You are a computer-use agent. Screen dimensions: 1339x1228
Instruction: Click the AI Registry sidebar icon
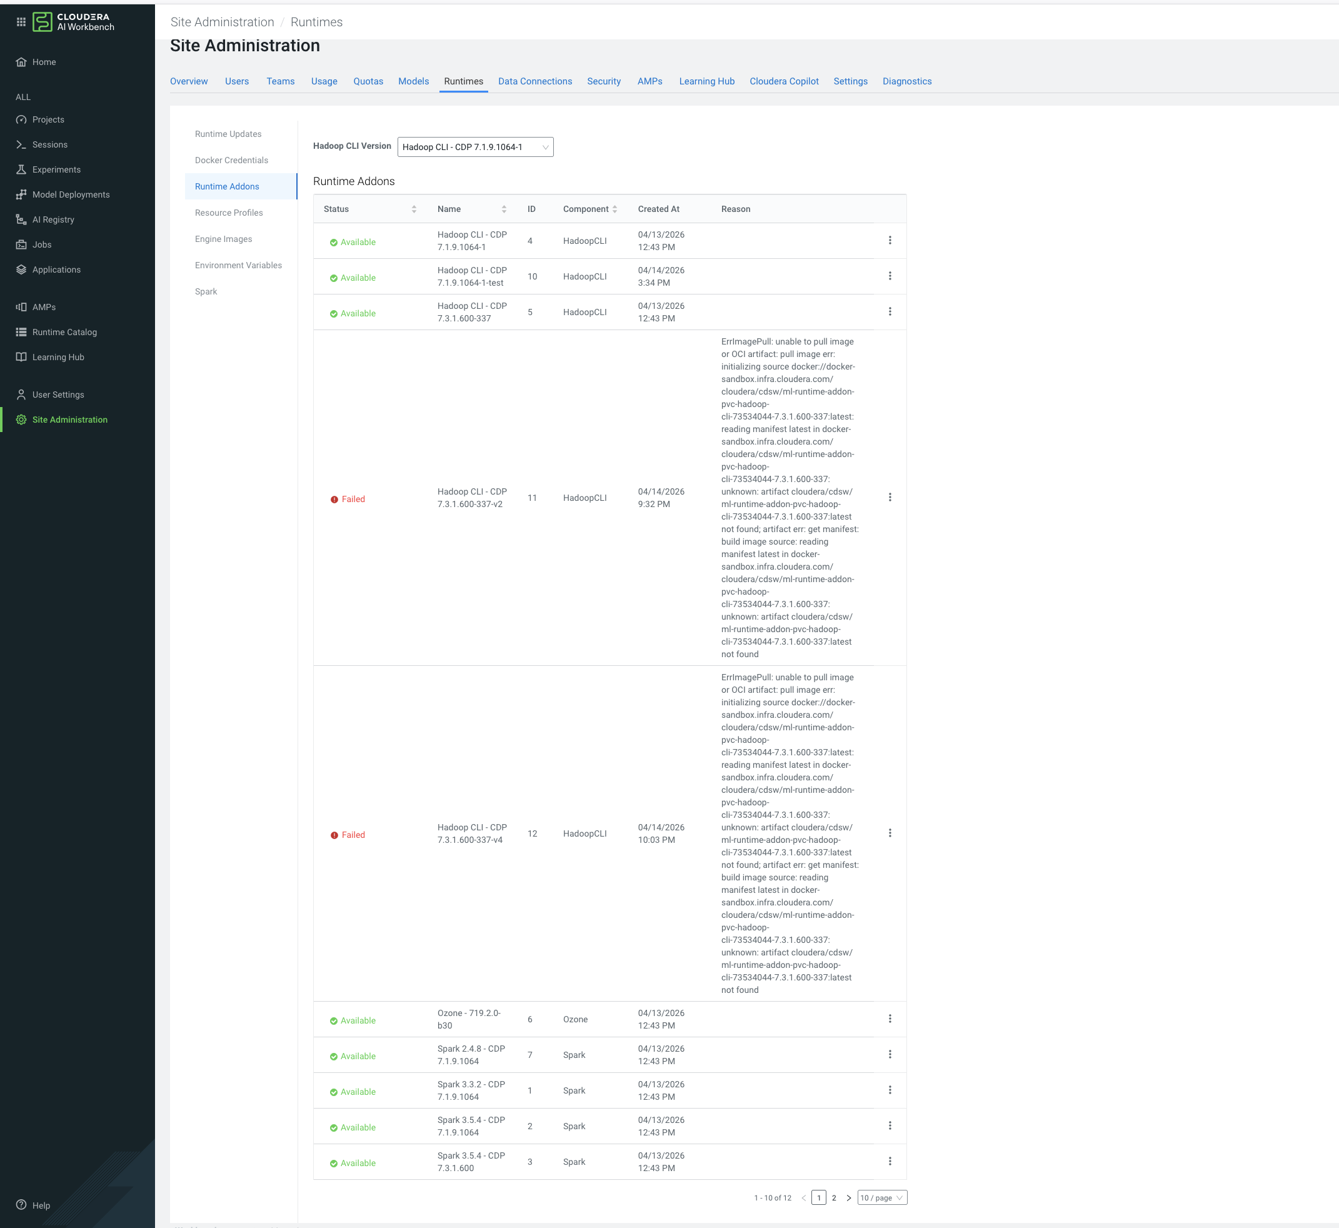tap(21, 219)
